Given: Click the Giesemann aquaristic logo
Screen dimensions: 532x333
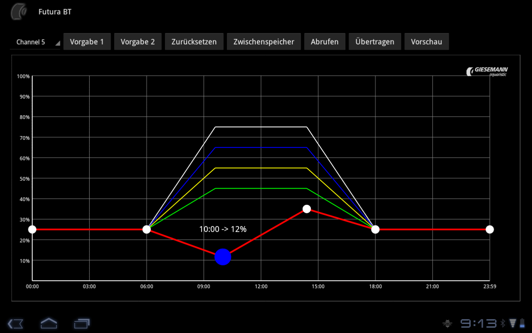Looking at the screenshot, I should pyautogui.click(x=487, y=71).
